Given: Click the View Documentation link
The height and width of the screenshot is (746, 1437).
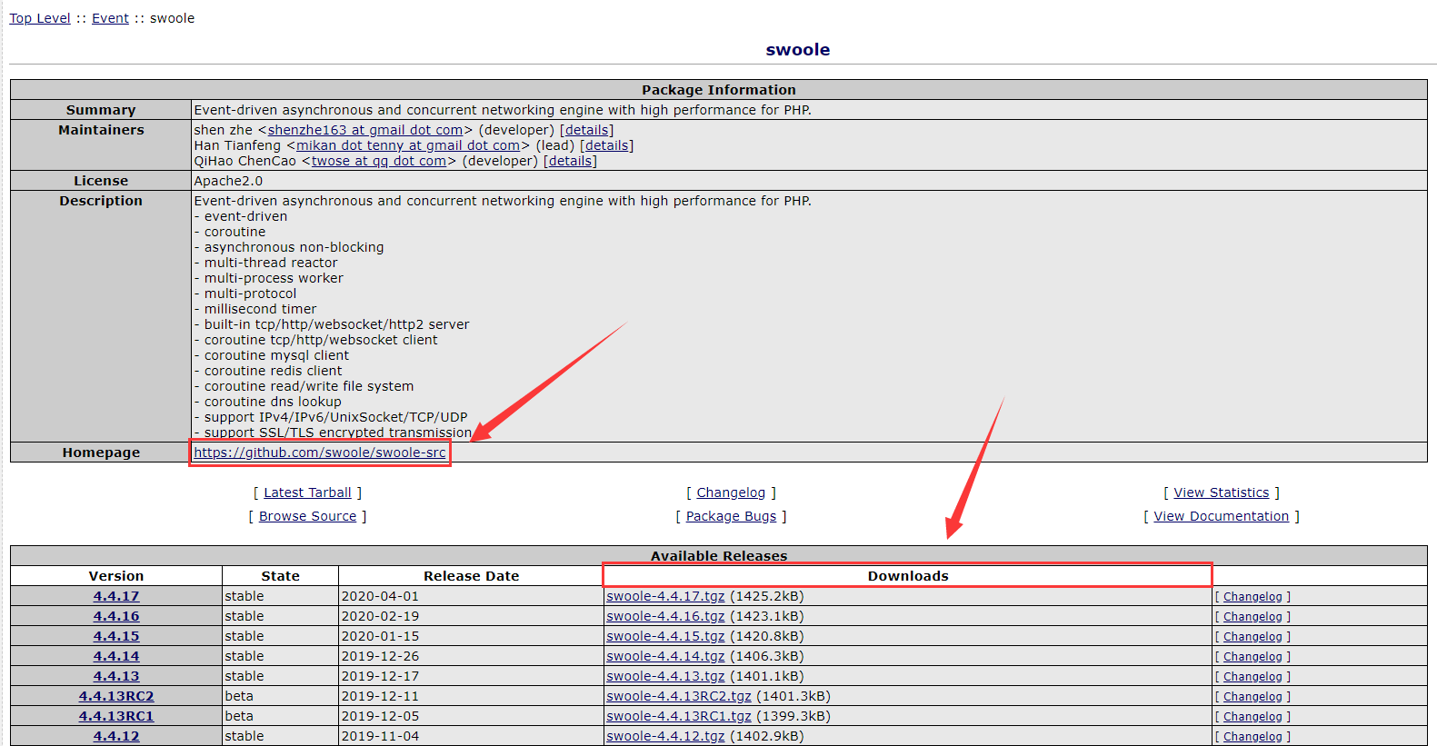Looking at the screenshot, I should tap(1221, 516).
